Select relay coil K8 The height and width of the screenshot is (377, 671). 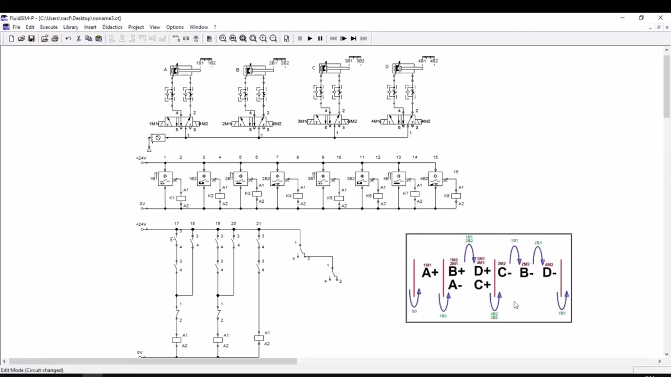[456, 196]
